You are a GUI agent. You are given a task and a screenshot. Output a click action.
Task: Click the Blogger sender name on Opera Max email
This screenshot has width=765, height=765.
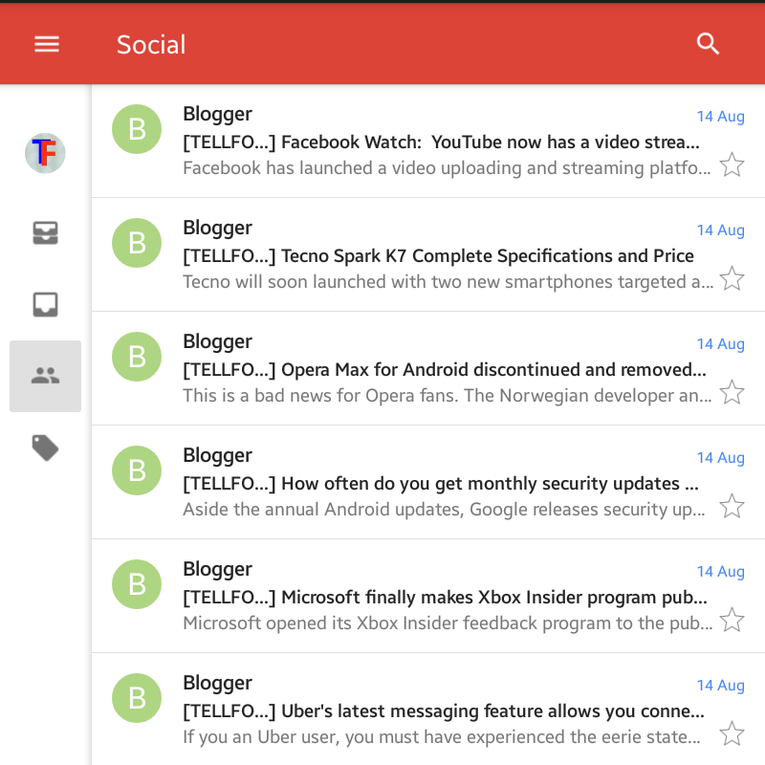[217, 342]
